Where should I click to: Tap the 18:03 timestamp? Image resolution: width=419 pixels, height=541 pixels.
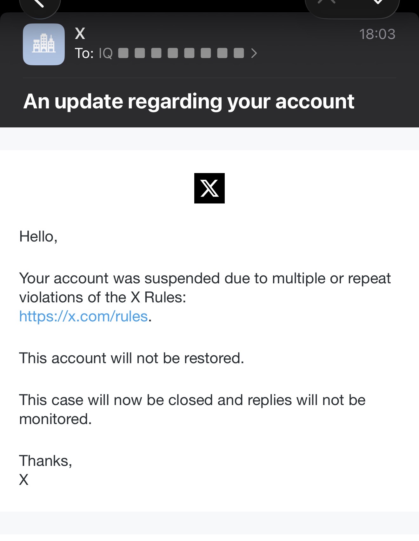pyautogui.click(x=377, y=34)
